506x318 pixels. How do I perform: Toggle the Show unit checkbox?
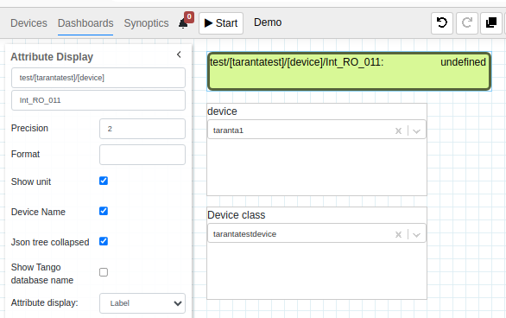104,181
